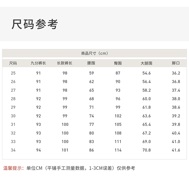Click leg opening value 36.2
The image size is (189, 184).
pos(176,73)
